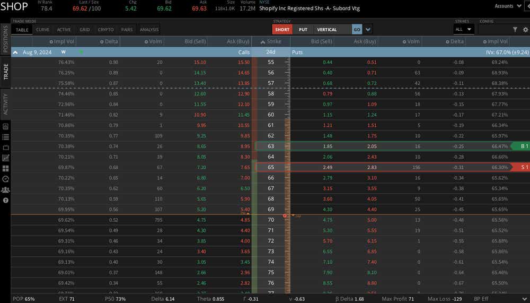The width and height of the screenshot is (530, 303).
Task: Expand the bottom bar chevron beside BP Eff
Action: (525, 299)
